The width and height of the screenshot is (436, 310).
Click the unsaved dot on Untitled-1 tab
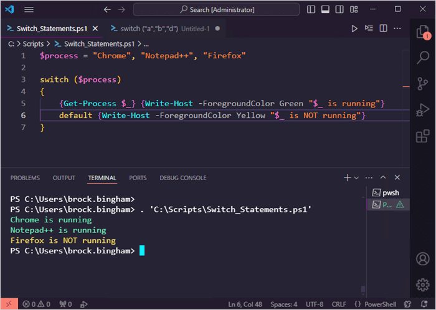pos(217,29)
